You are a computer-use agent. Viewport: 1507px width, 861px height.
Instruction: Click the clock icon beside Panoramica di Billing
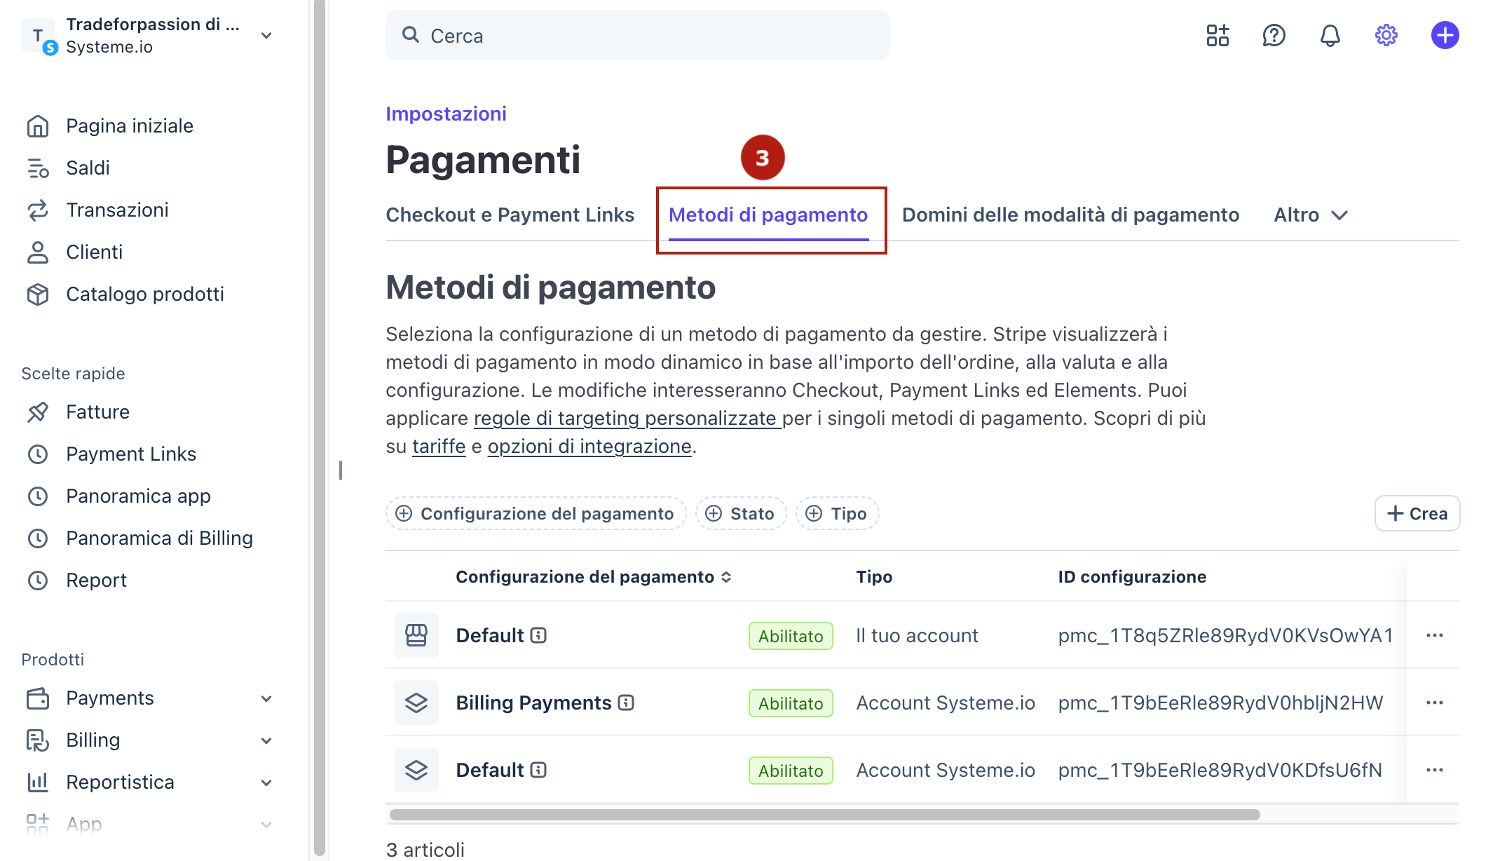[x=38, y=538]
